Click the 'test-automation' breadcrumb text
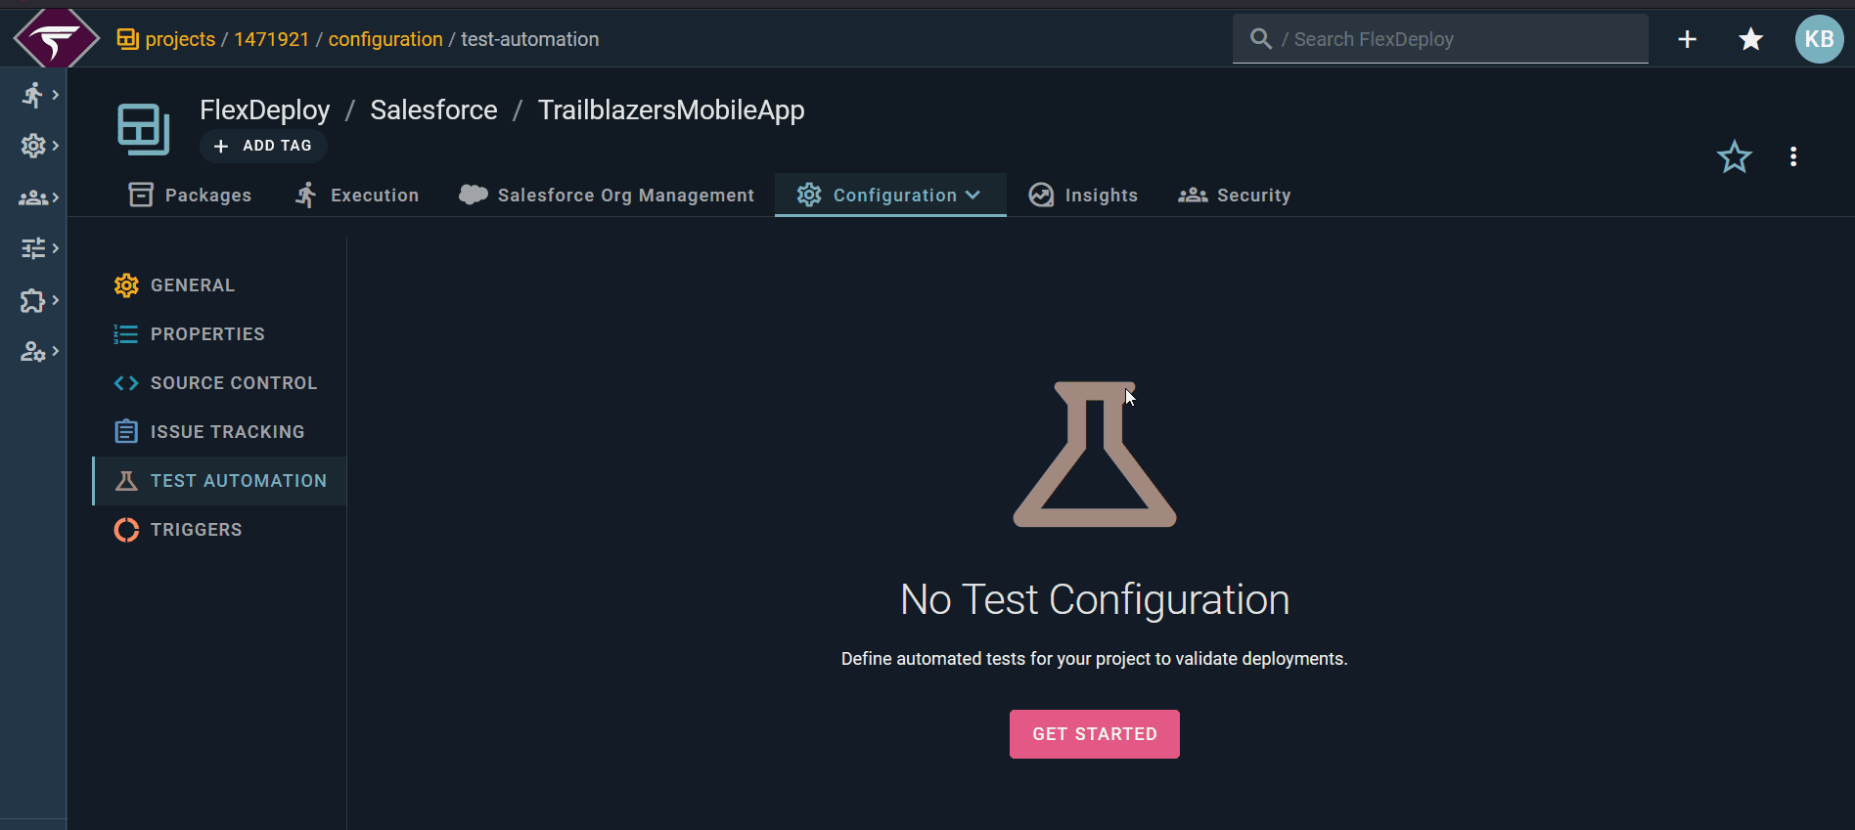 coord(530,39)
